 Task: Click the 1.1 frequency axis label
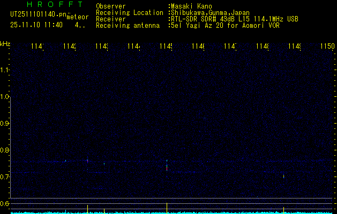click(x=5, y=70)
